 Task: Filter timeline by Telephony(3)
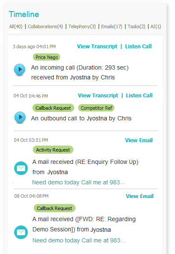tap(82, 26)
